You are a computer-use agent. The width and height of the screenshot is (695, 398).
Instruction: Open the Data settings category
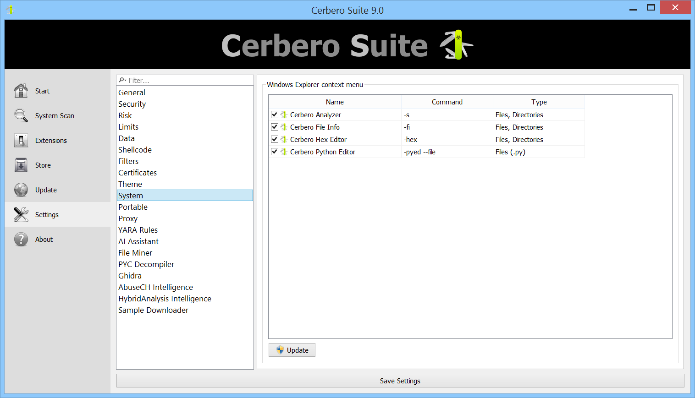tap(185, 138)
